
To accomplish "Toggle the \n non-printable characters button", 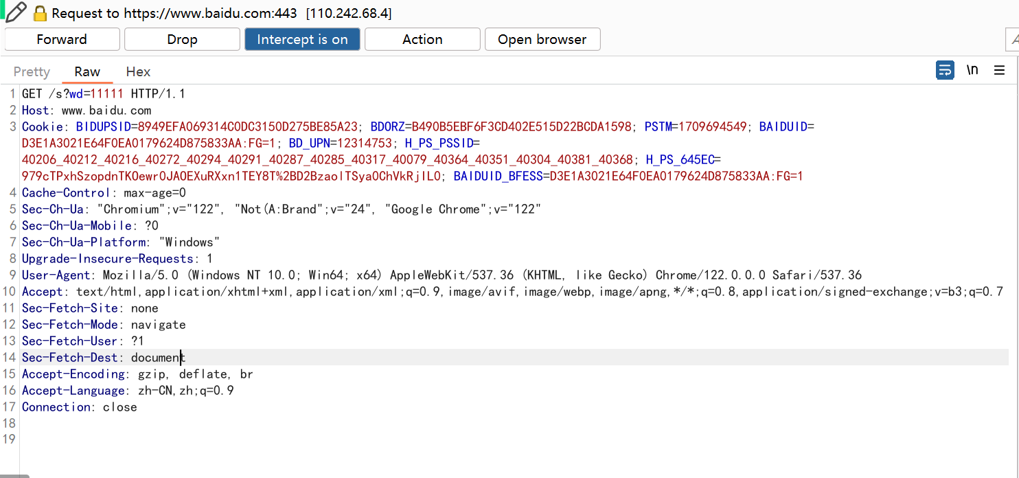I will click(x=972, y=70).
